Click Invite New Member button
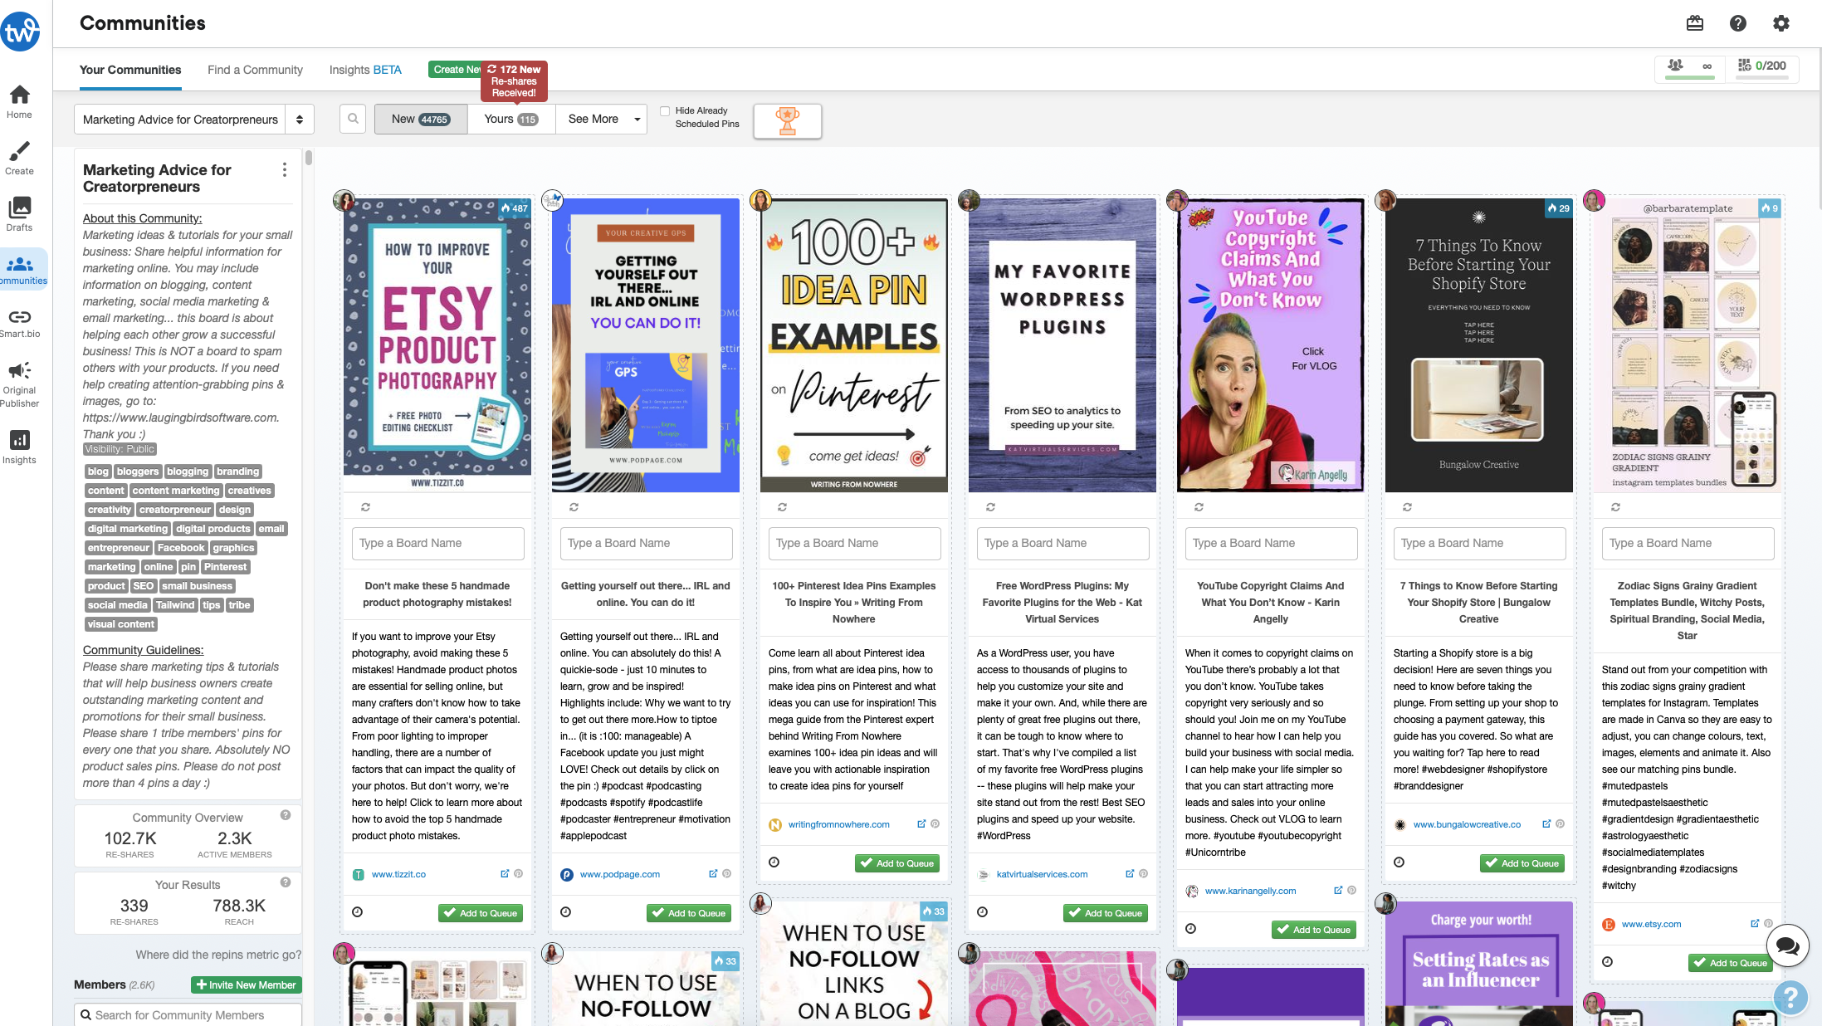The image size is (1822, 1026). (247, 984)
